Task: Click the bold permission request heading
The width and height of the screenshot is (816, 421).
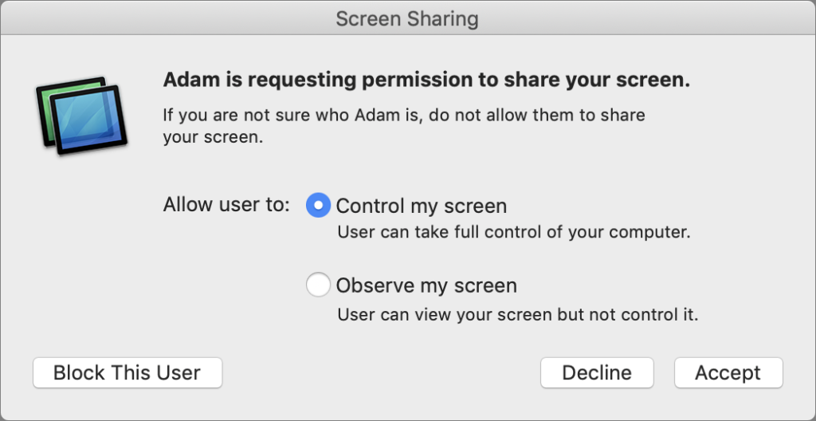Action: pyautogui.click(x=426, y=81)
